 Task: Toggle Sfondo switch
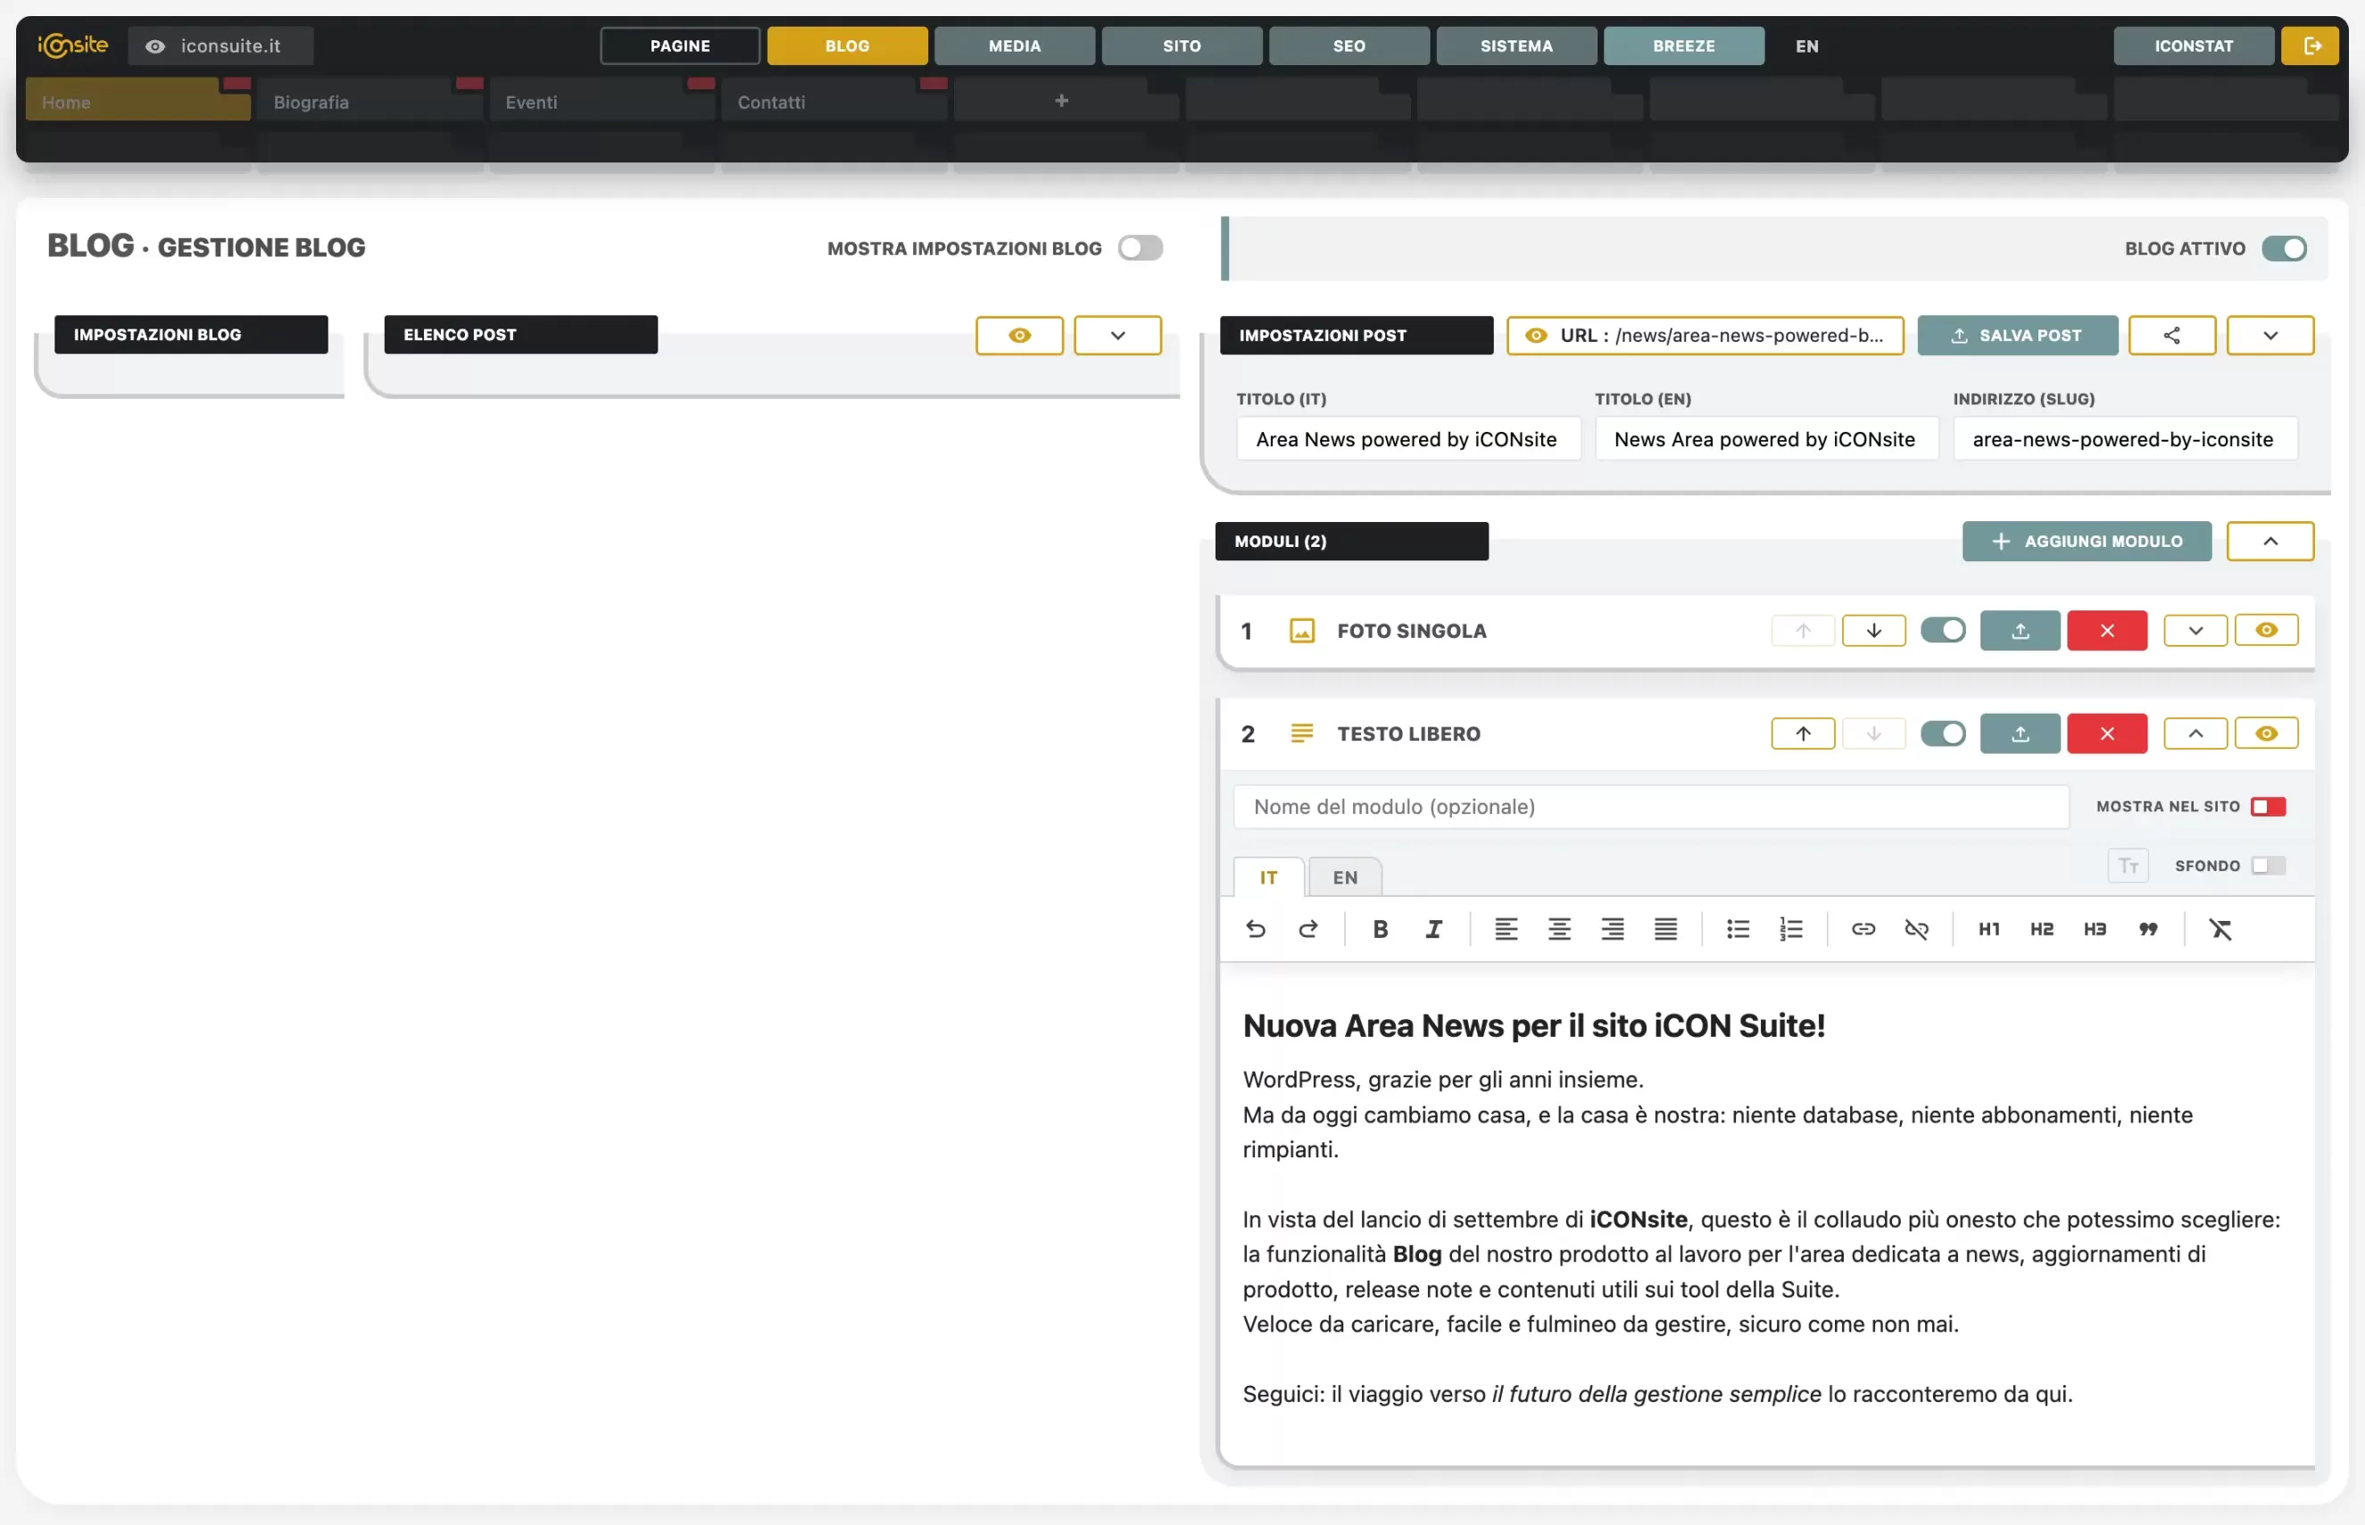coord(2268,866)
